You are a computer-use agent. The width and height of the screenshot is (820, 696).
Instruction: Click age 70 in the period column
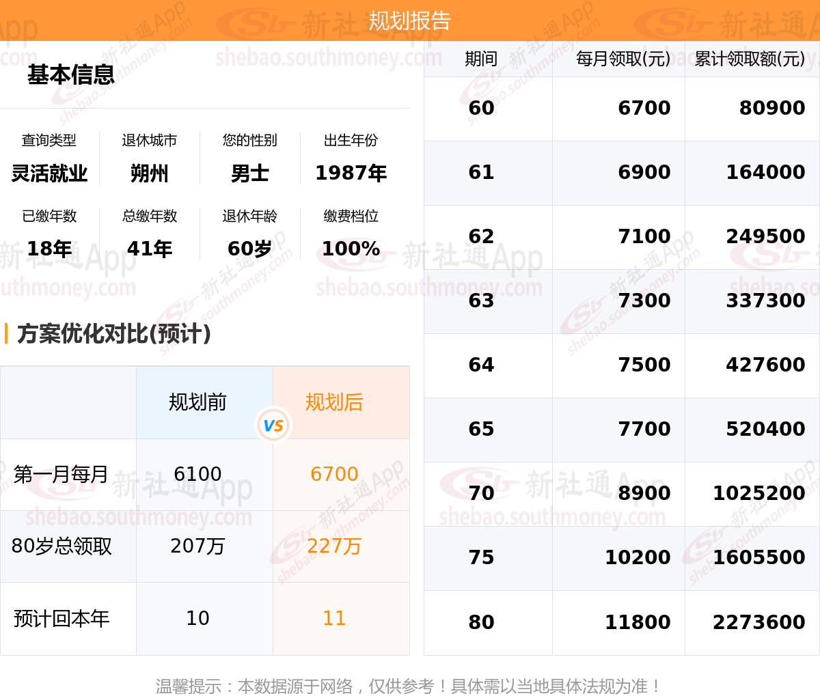pyautogui.click(x=481, y=493)
